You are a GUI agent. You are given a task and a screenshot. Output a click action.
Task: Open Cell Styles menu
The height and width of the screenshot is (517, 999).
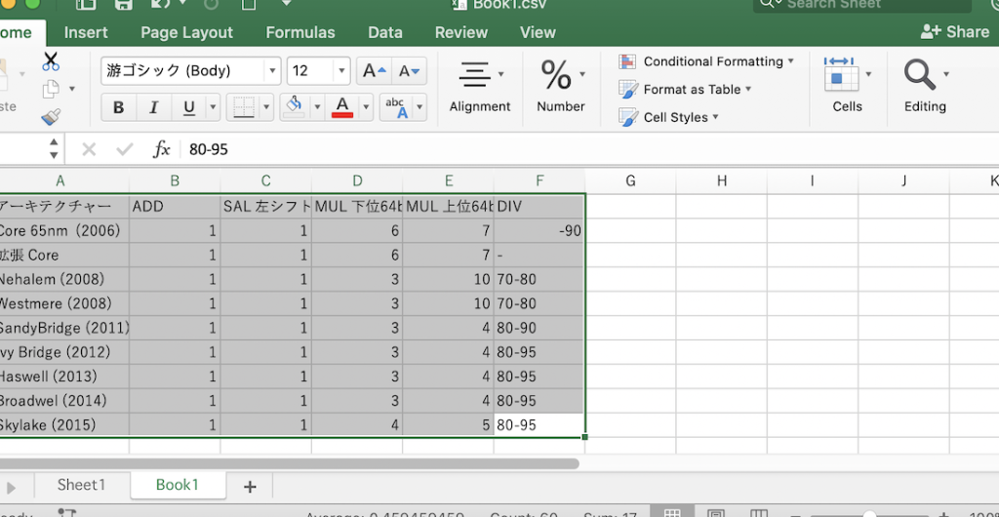668,117
